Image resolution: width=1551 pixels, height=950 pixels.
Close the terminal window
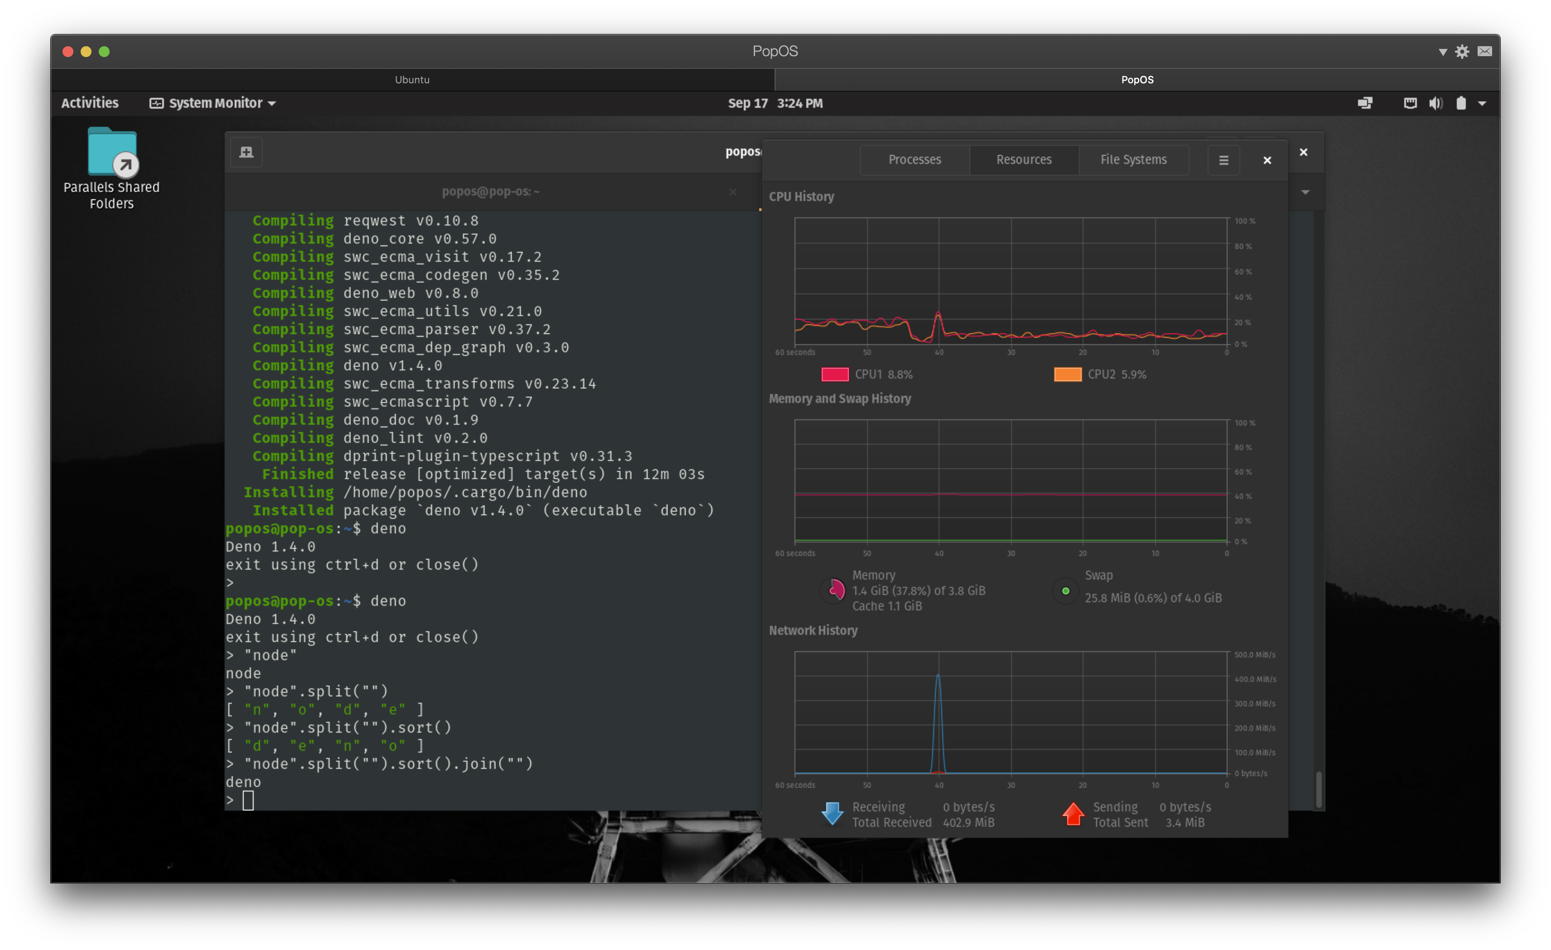coord(1304,152)
